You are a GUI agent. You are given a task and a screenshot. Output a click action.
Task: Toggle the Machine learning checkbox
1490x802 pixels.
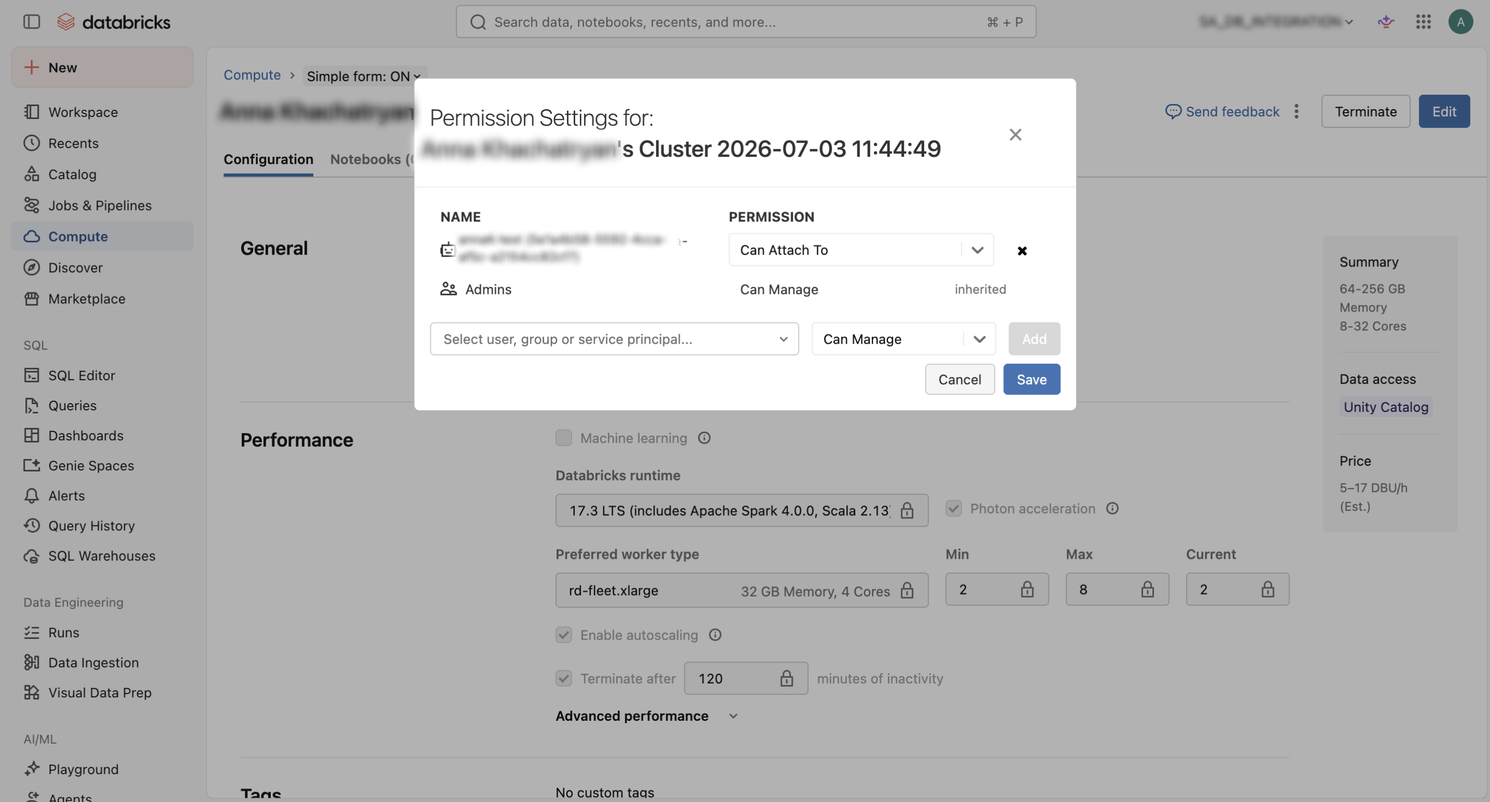click(563, 437)
